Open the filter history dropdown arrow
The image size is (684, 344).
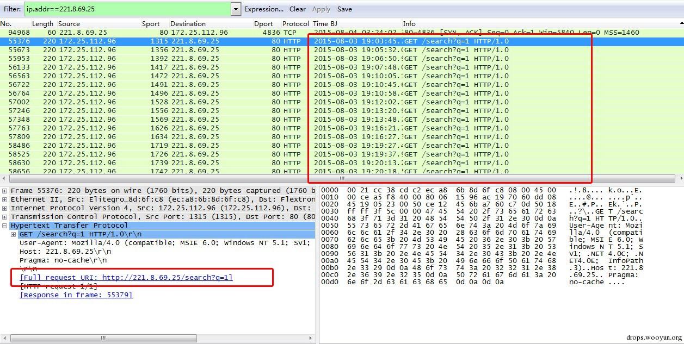click(236, 9)
